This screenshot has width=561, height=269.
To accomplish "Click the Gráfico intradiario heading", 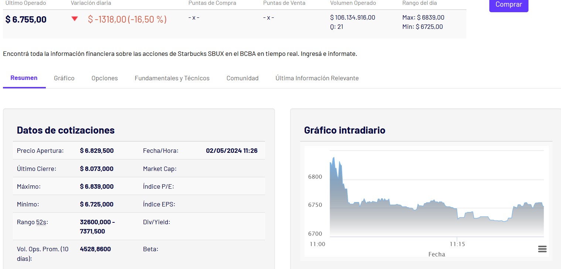I will coord(344,130).
